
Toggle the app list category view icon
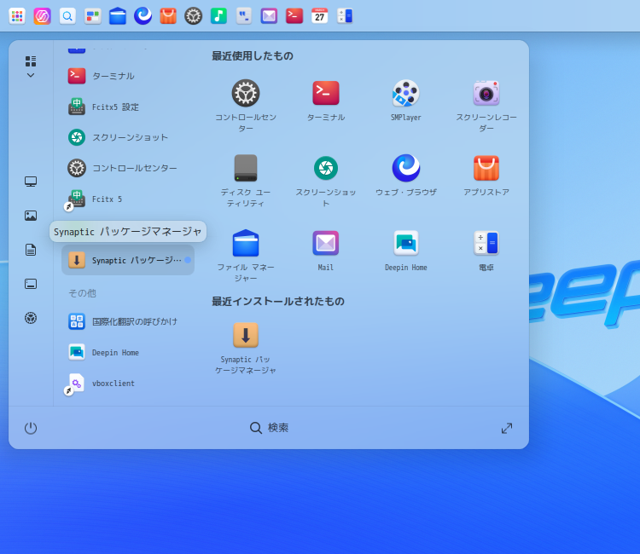[31, 61]
